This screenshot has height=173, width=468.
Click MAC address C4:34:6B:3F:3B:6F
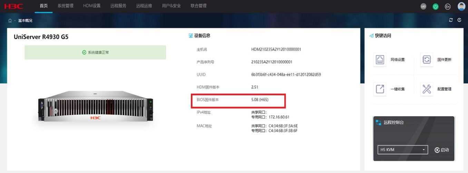[x=283, y=131]
